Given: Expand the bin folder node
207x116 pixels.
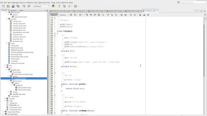Looking at the screenshot, I should point(5,65).
